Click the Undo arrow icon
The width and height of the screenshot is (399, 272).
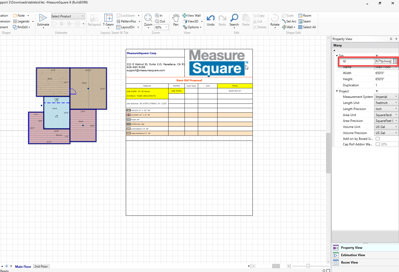tap(211, 18)
